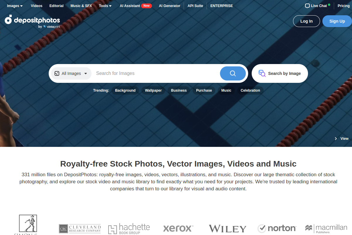Click the Xerox logo
The image size is (352, 235).
[x=178, y=228]
